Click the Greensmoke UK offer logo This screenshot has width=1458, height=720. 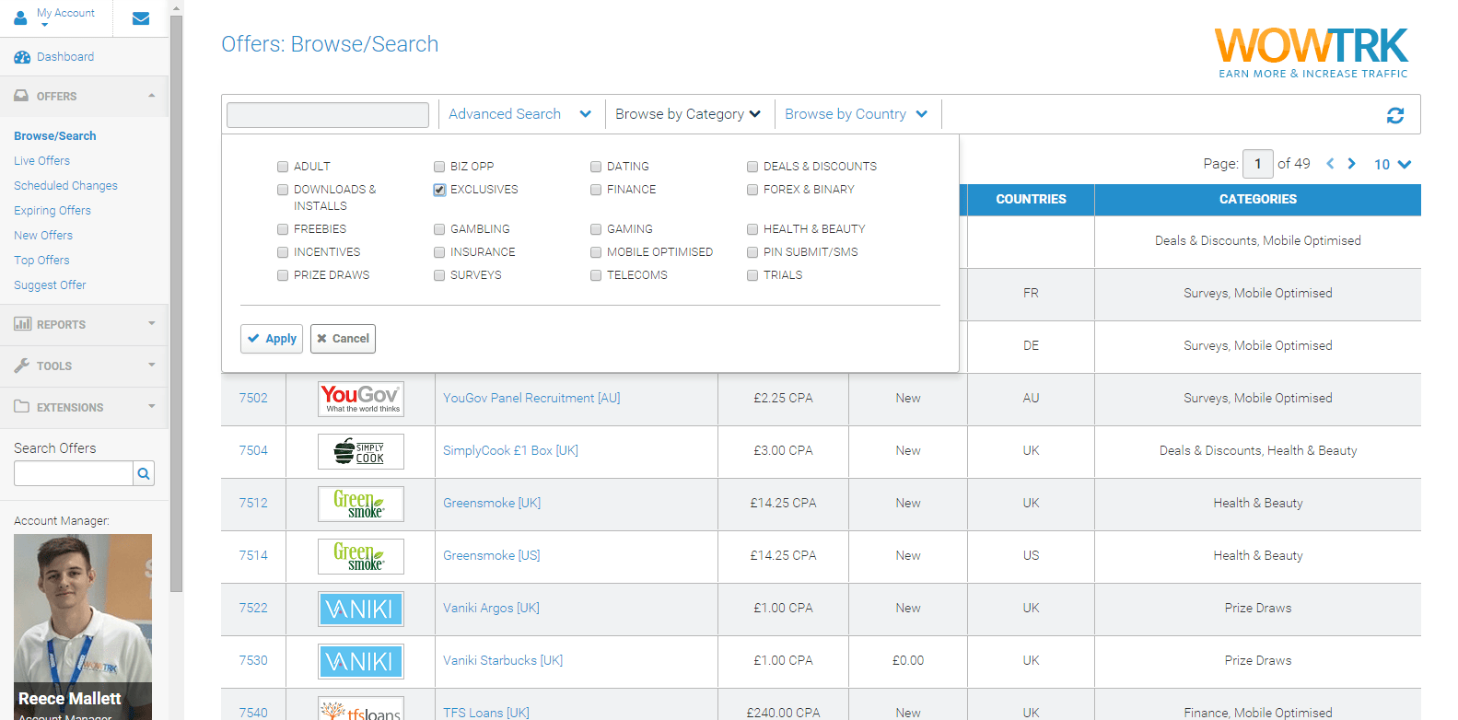click(x=361, y=504)
